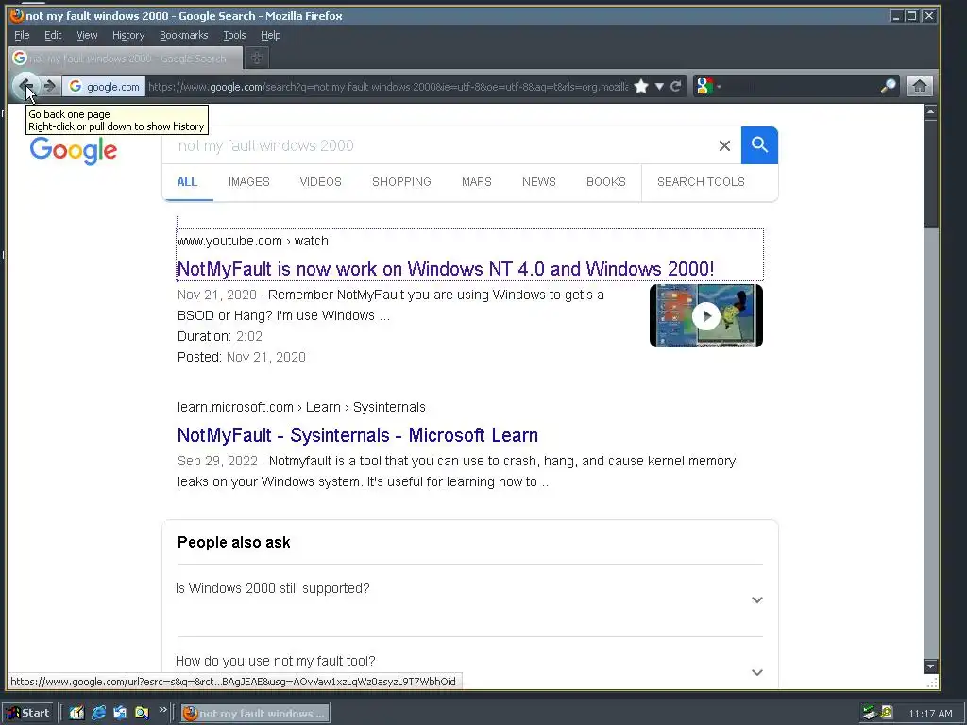967x725 pixels.
Task: Minimize the Firefox window
Action: pos(896,16)
